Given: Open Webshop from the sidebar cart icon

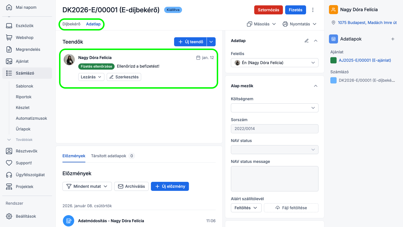Looking at the screenshot, I should [x=9, y=38].
